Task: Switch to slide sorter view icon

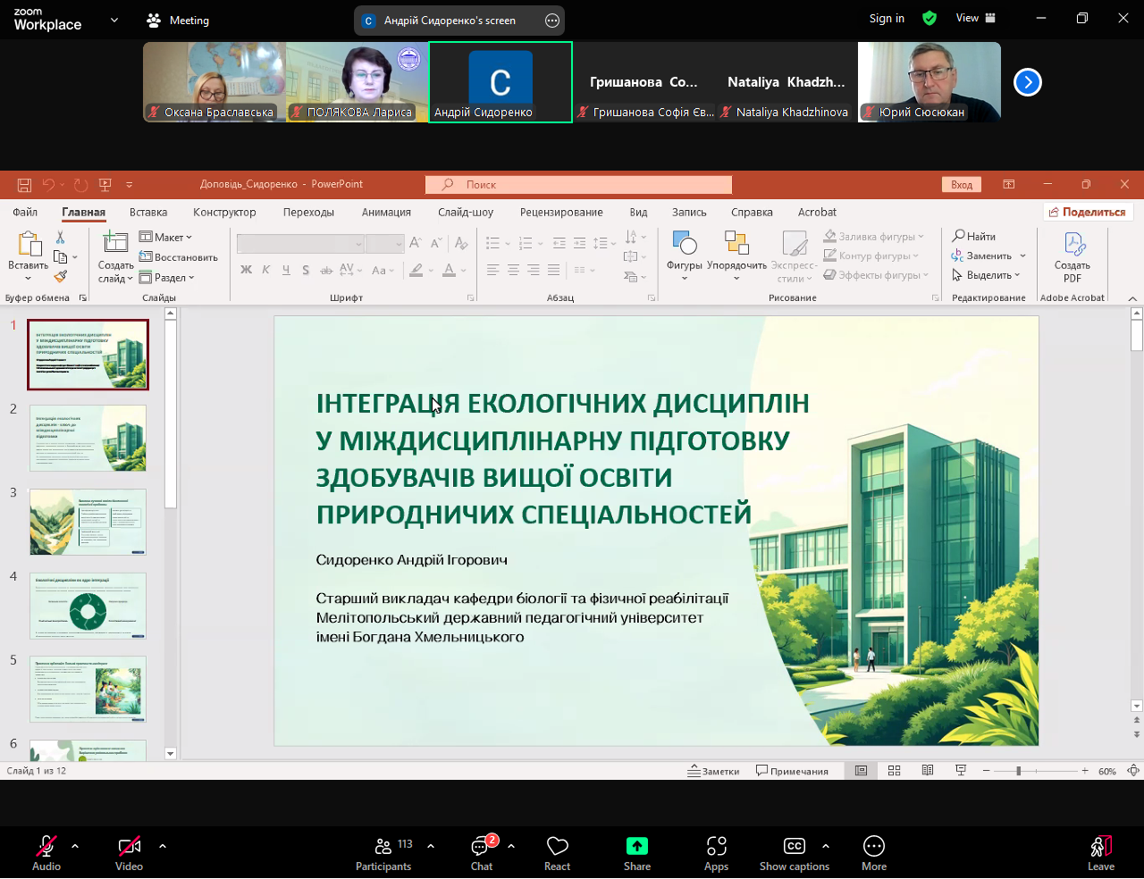Action: point(894,771)
